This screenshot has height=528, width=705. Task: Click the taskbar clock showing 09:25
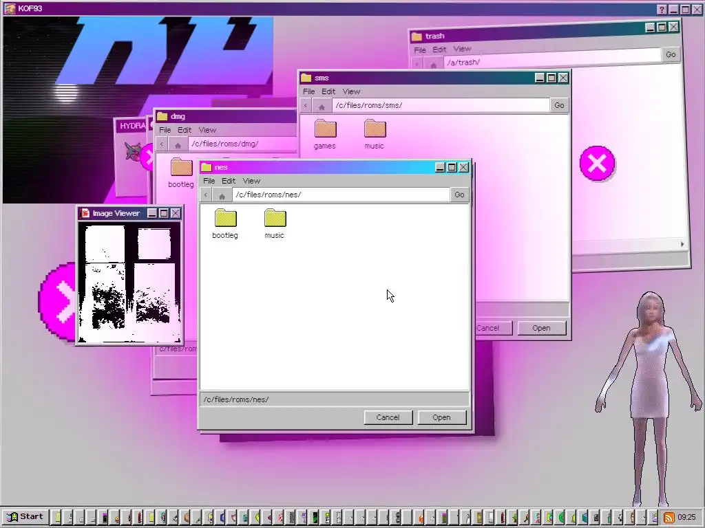(x=686, y=517)
